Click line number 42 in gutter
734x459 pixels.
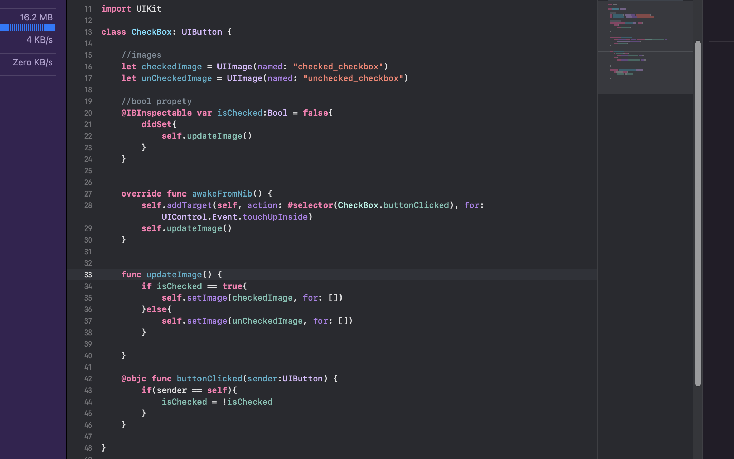pyautogui.click(x=88, y=379)
